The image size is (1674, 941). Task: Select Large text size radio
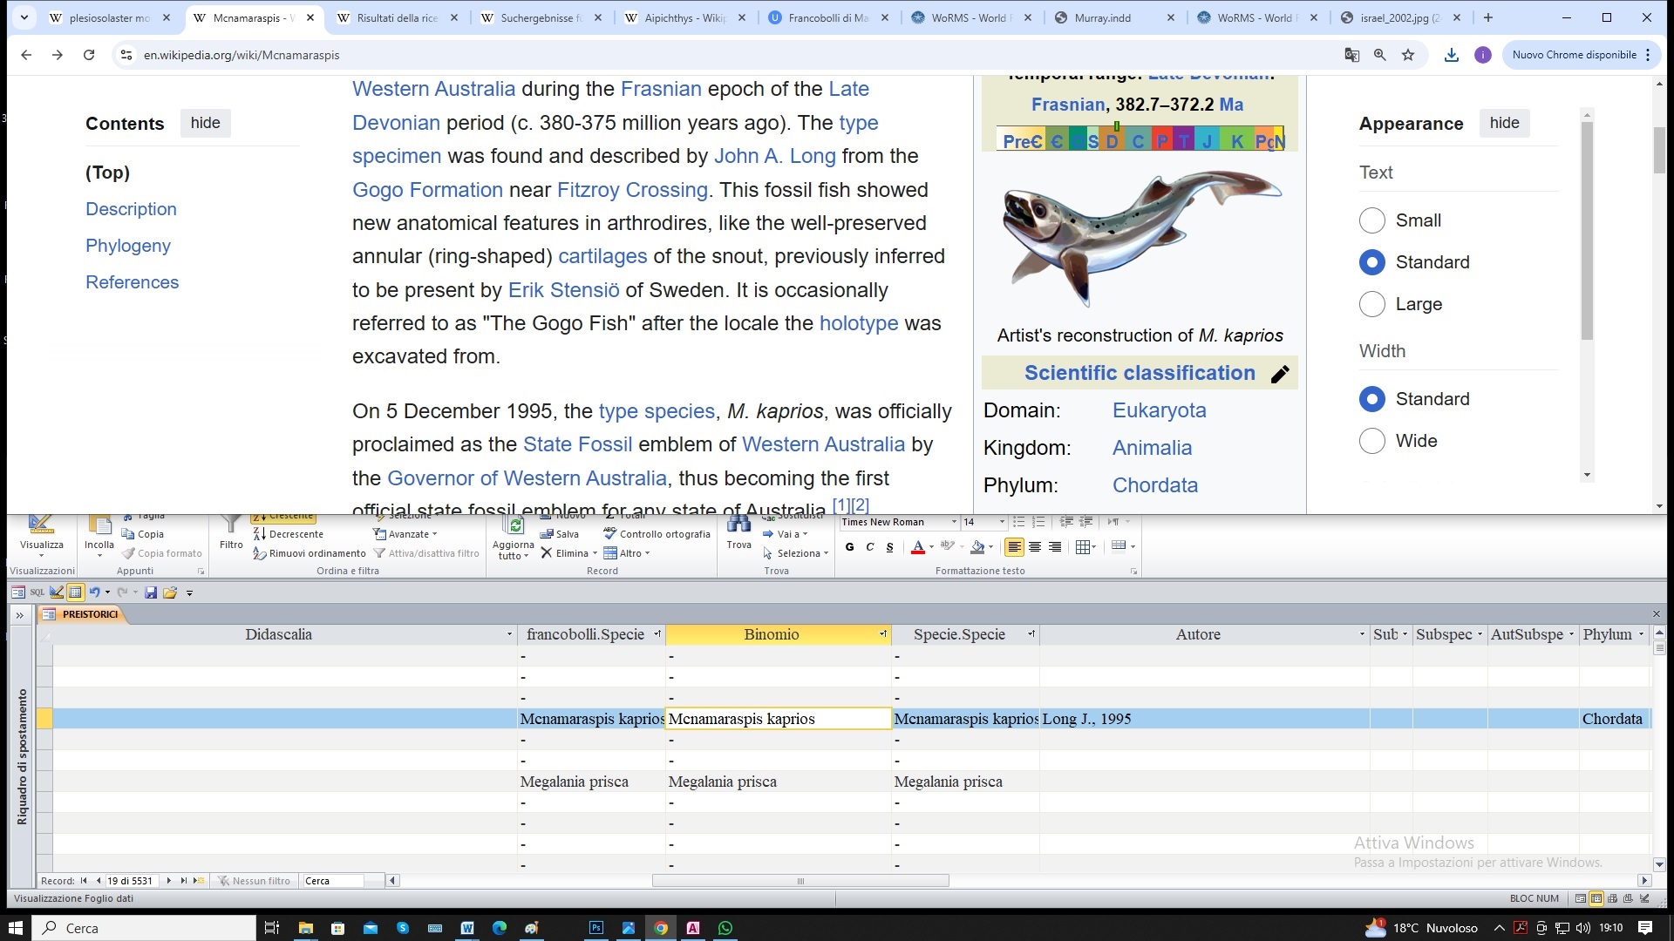pos(1372,304)
